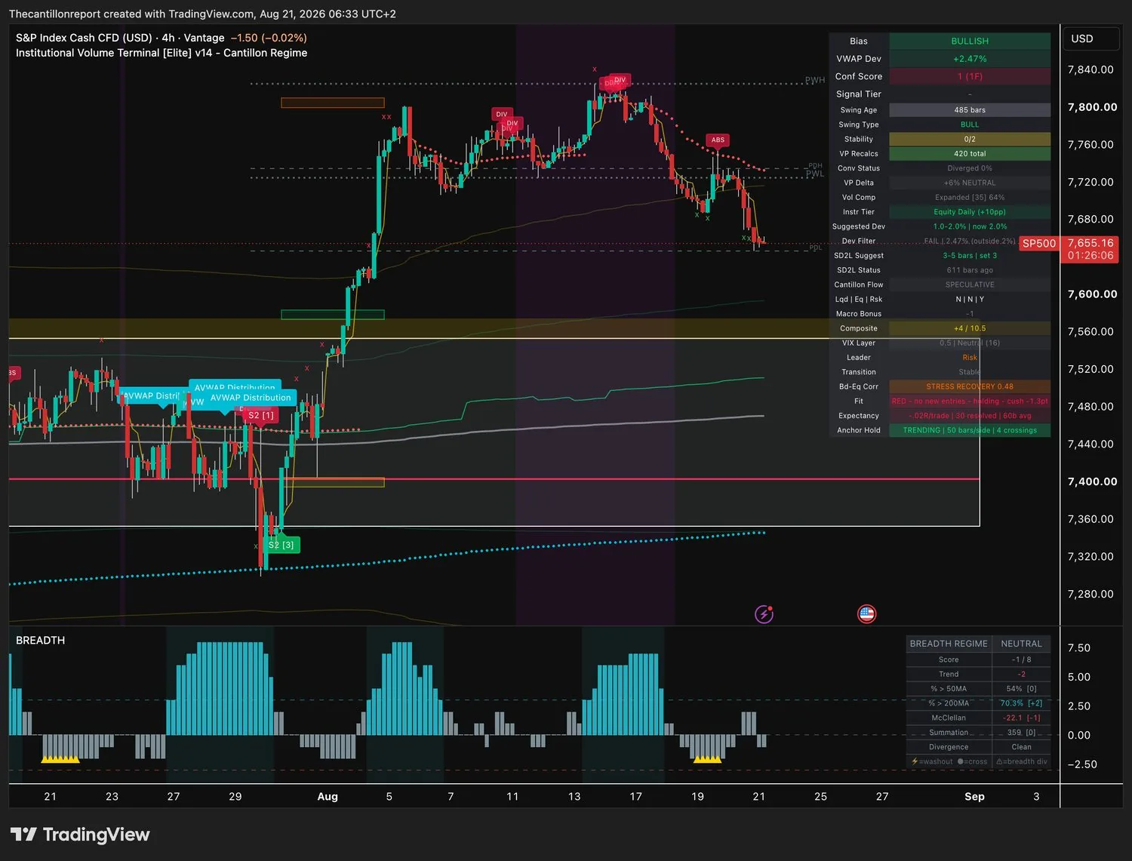This screenshot has width=1132, height=861.
Task: Click the green S2 [3] signal label
Action: 281,545
